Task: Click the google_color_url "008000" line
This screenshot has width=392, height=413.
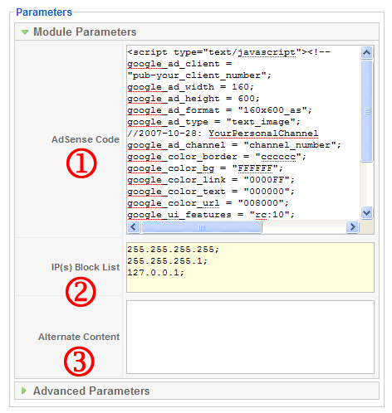Action: [x=208, y=203]
